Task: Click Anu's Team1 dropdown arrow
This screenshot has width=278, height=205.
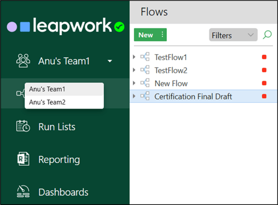Action: 110,61
